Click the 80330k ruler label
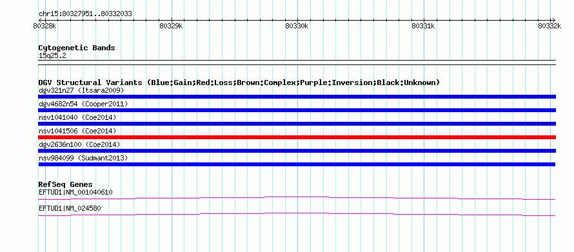This screenshot has width=574, height=252. tap(297, 26)
